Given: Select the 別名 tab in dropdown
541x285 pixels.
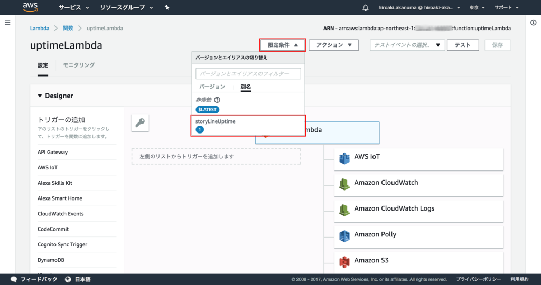Looking at the screenshot, I should (246, 87).
